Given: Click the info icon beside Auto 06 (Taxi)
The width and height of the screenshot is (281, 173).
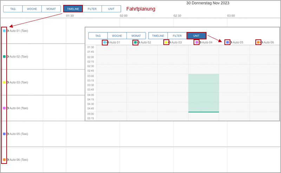Looking at the screenshot, I should pos(8,160).
